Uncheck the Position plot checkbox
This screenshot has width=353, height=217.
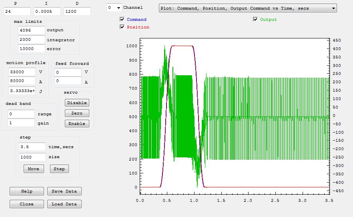[122, 27]
